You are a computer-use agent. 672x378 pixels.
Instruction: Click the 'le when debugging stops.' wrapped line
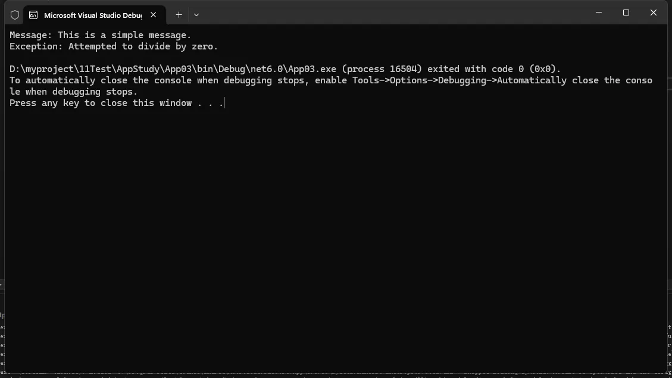pyautogui.click(x=73, y=92)
